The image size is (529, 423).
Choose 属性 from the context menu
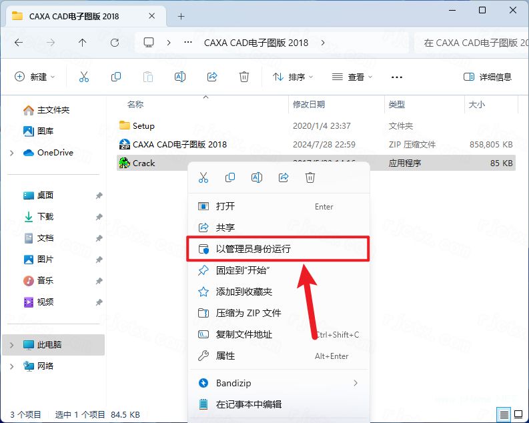279,356
